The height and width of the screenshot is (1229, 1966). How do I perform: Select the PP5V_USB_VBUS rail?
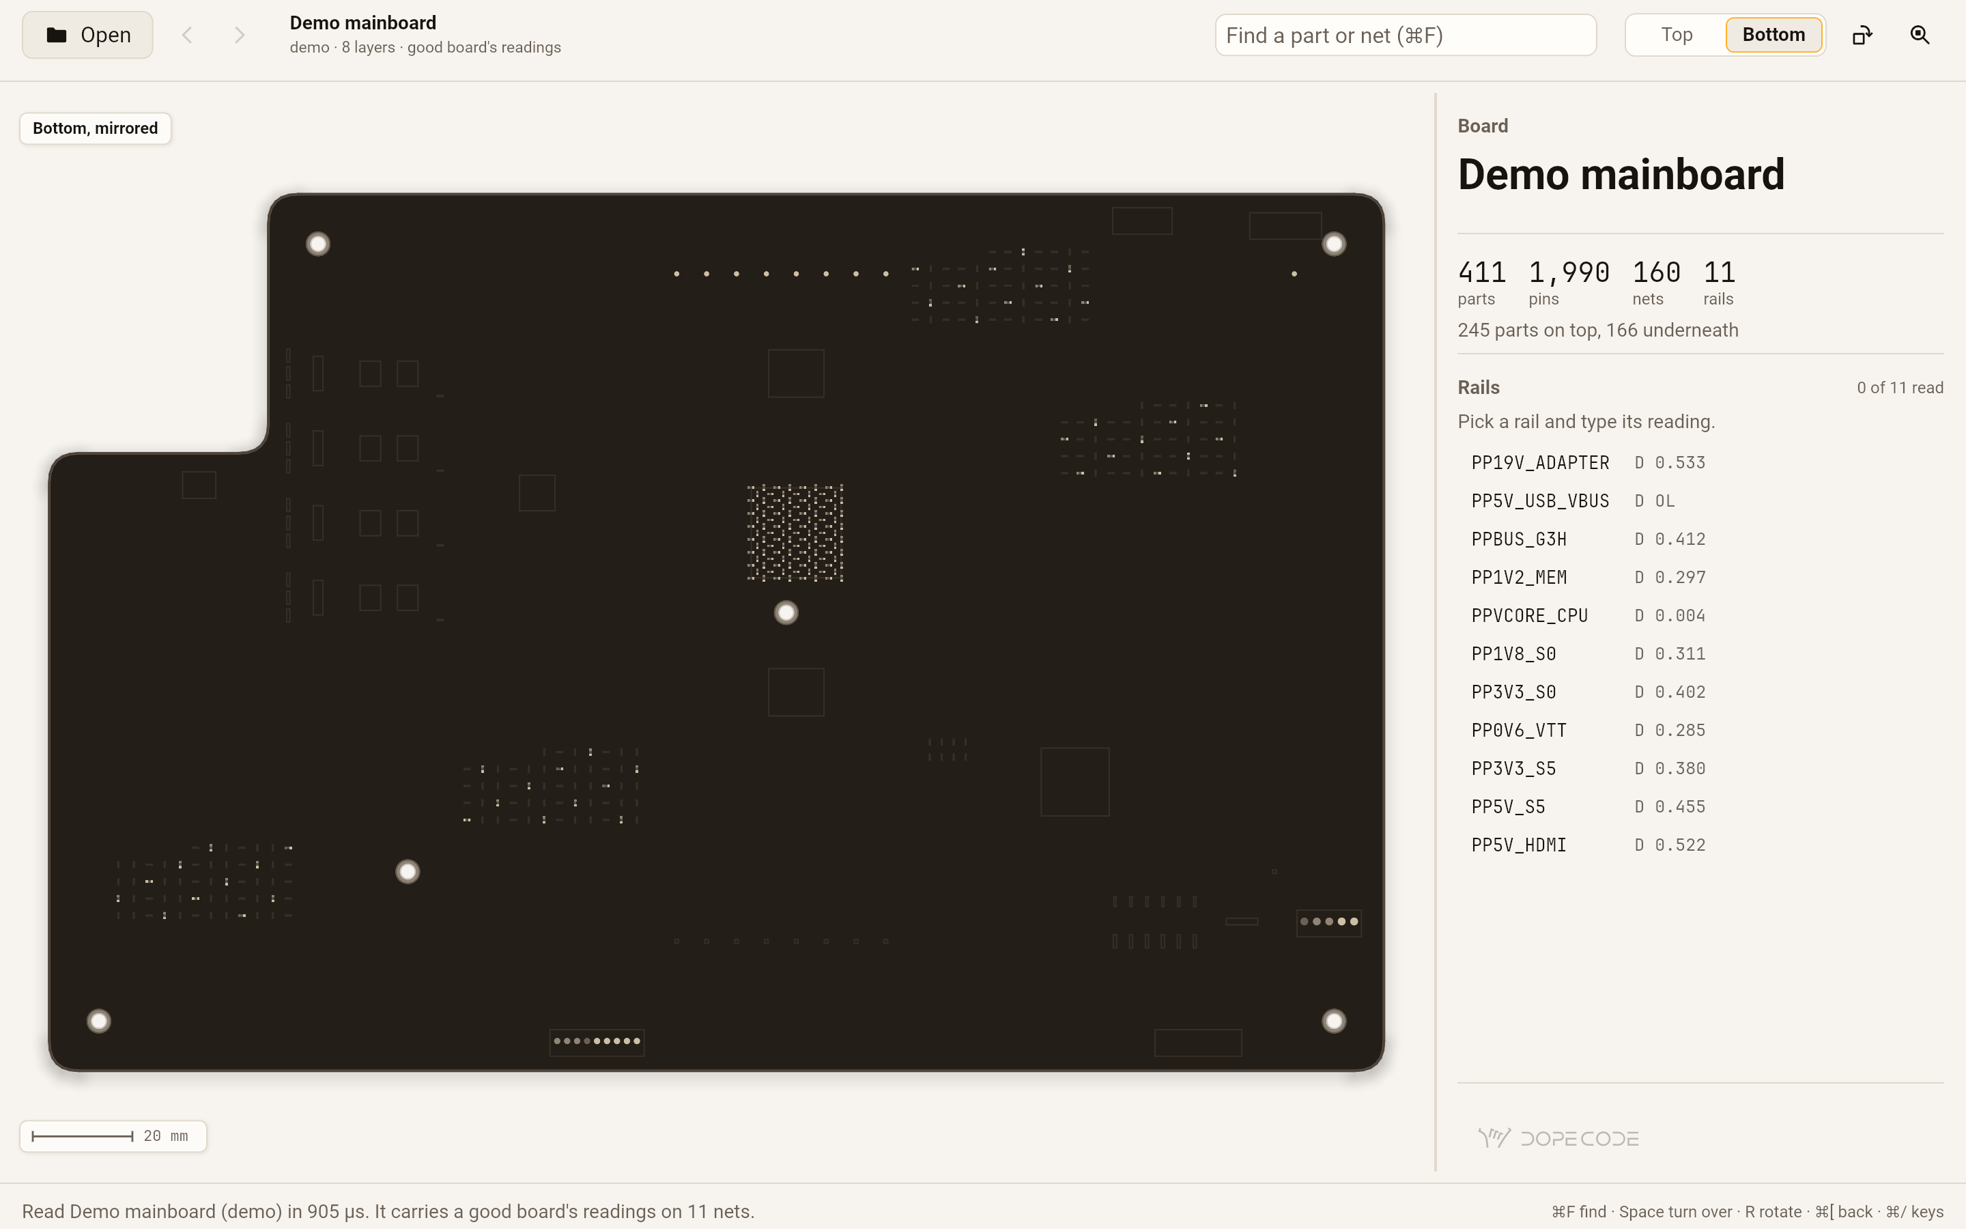pos(1700,500)
